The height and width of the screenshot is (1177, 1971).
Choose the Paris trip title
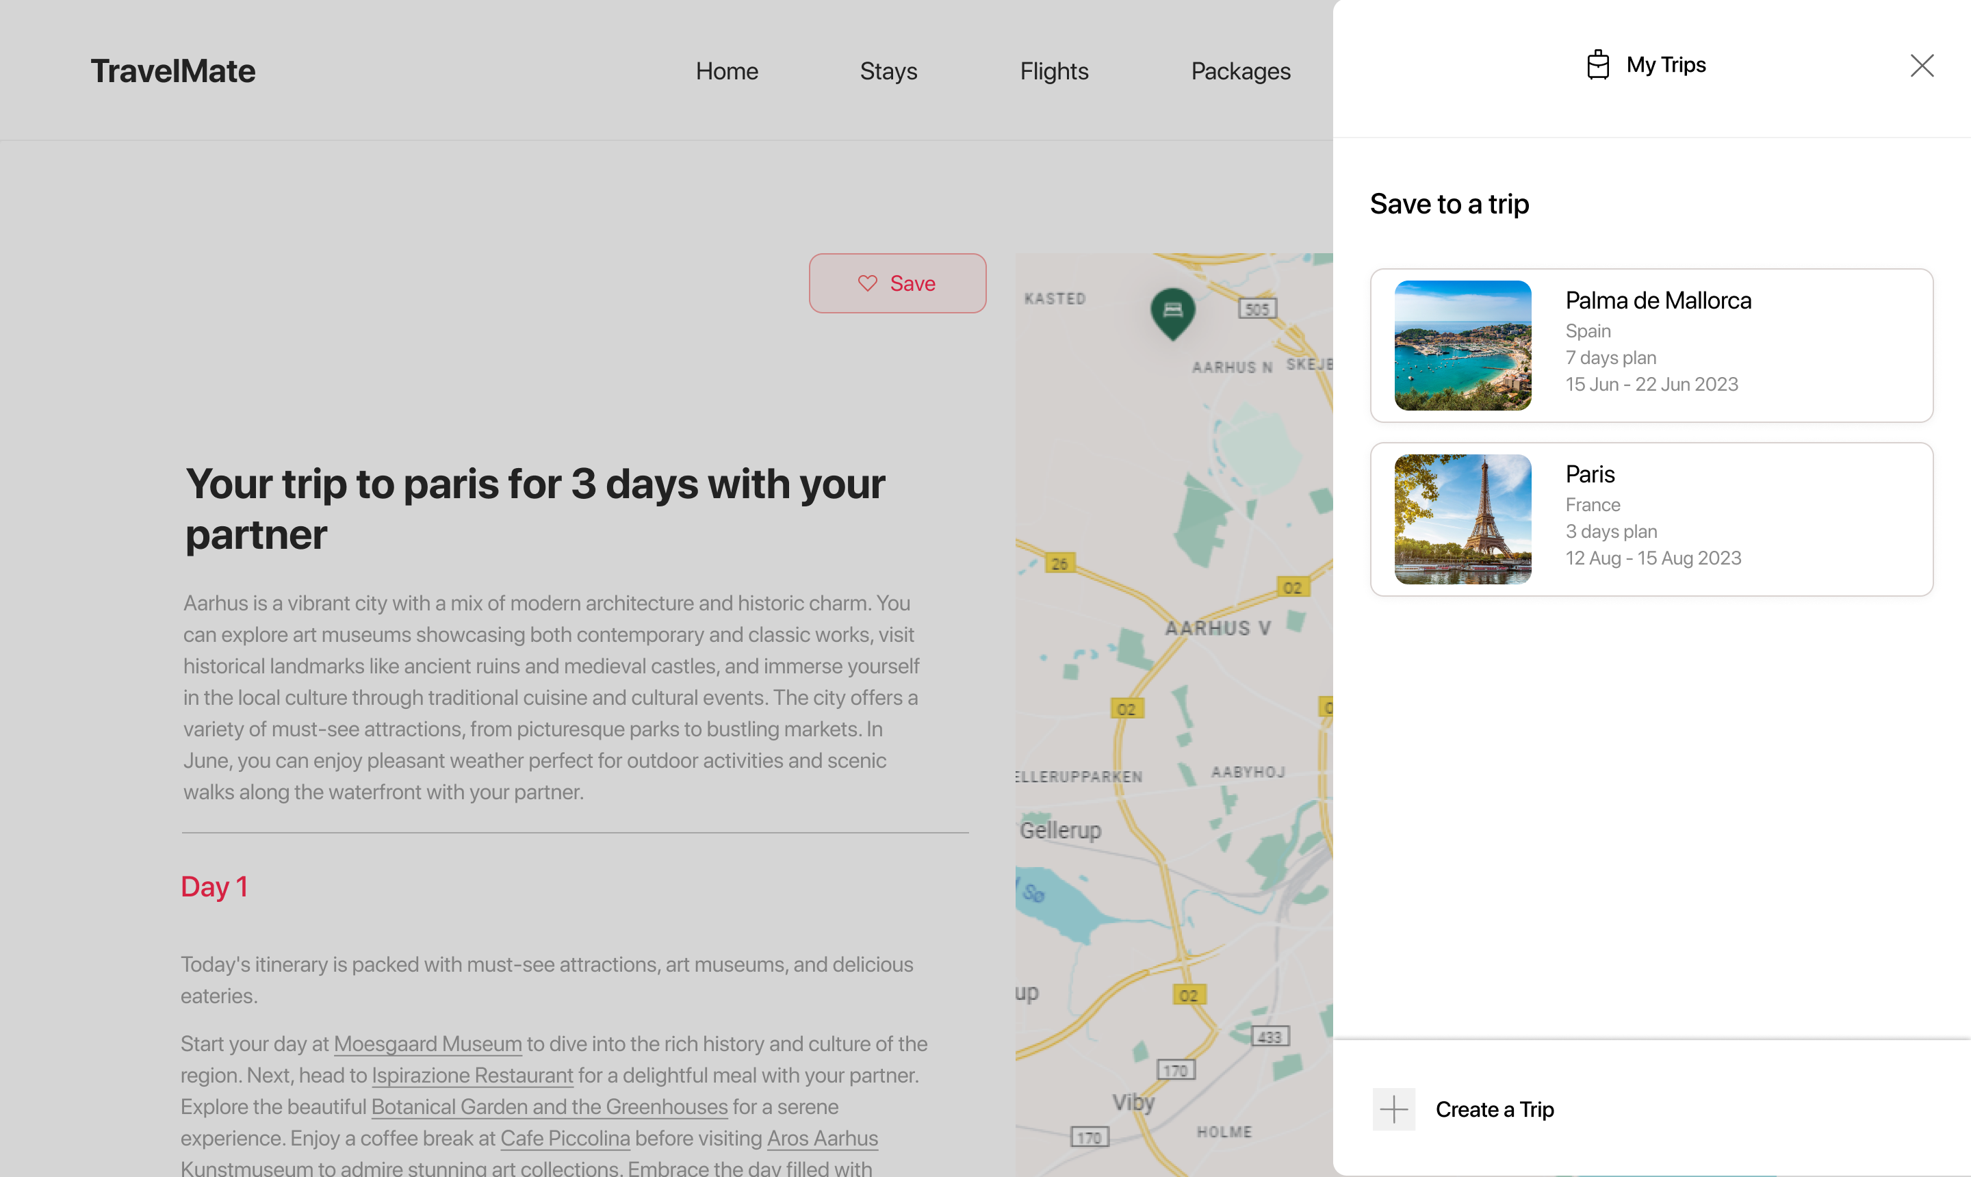click(1590, 474)
